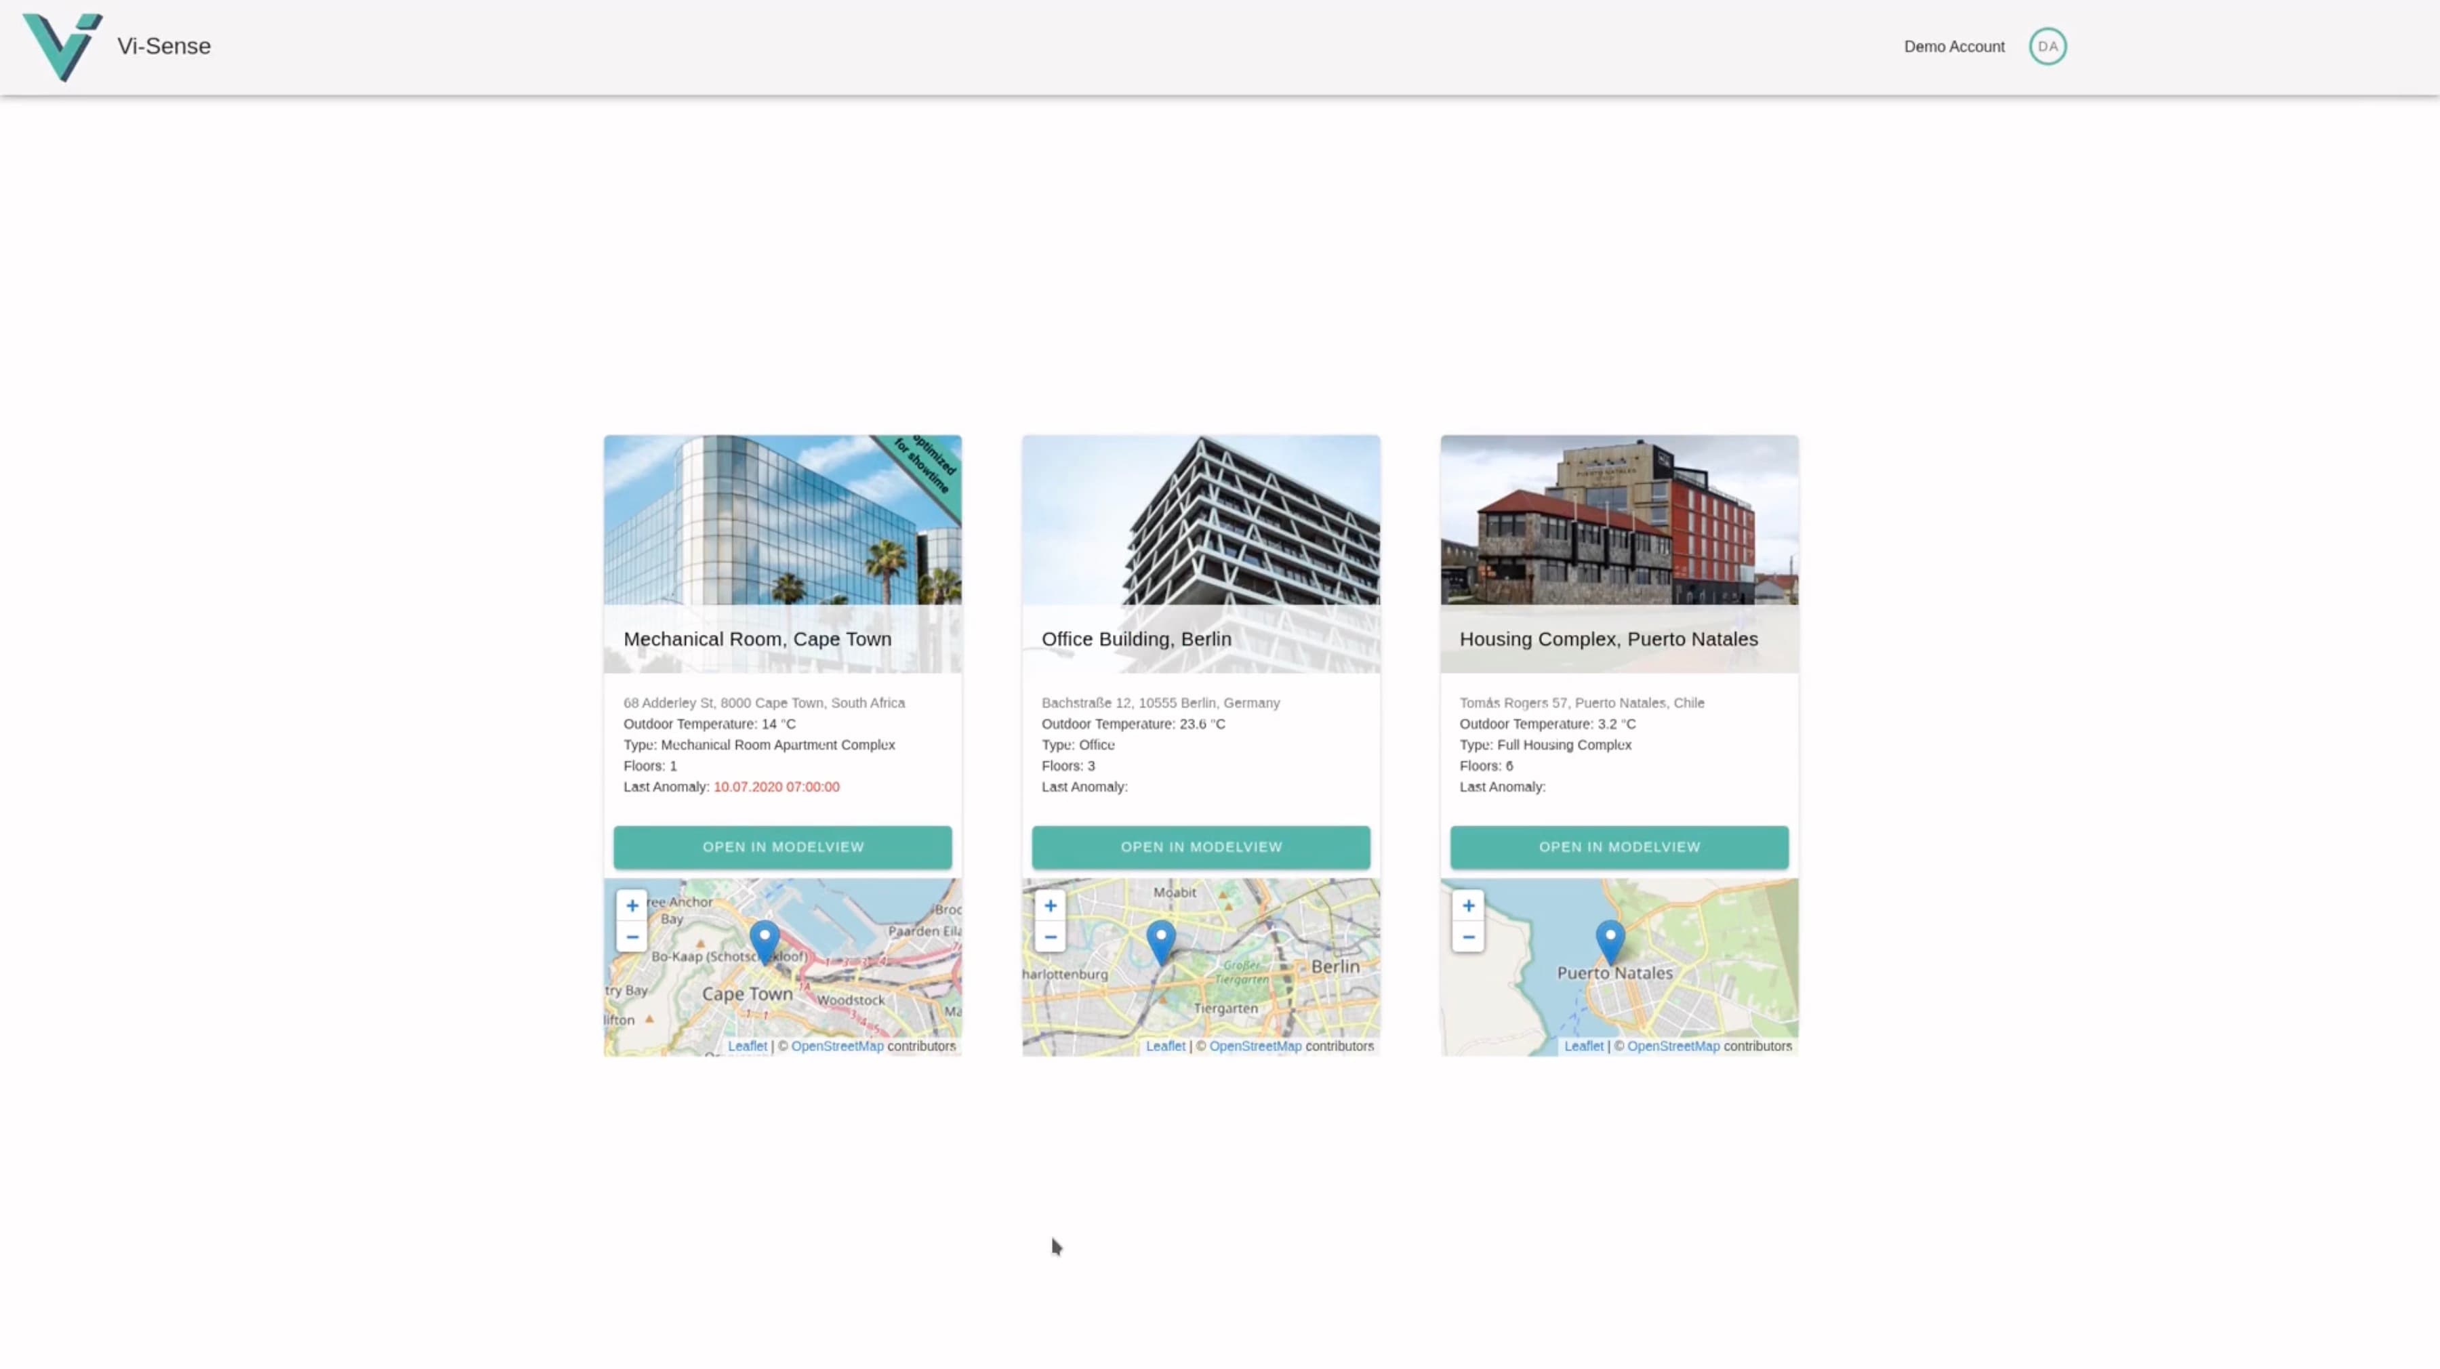Click the Demo Account name label

(1953, 46)
